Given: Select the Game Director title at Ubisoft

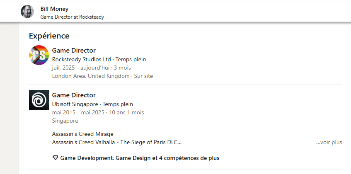Looking at the screenshot, I should tap(74, 95).
